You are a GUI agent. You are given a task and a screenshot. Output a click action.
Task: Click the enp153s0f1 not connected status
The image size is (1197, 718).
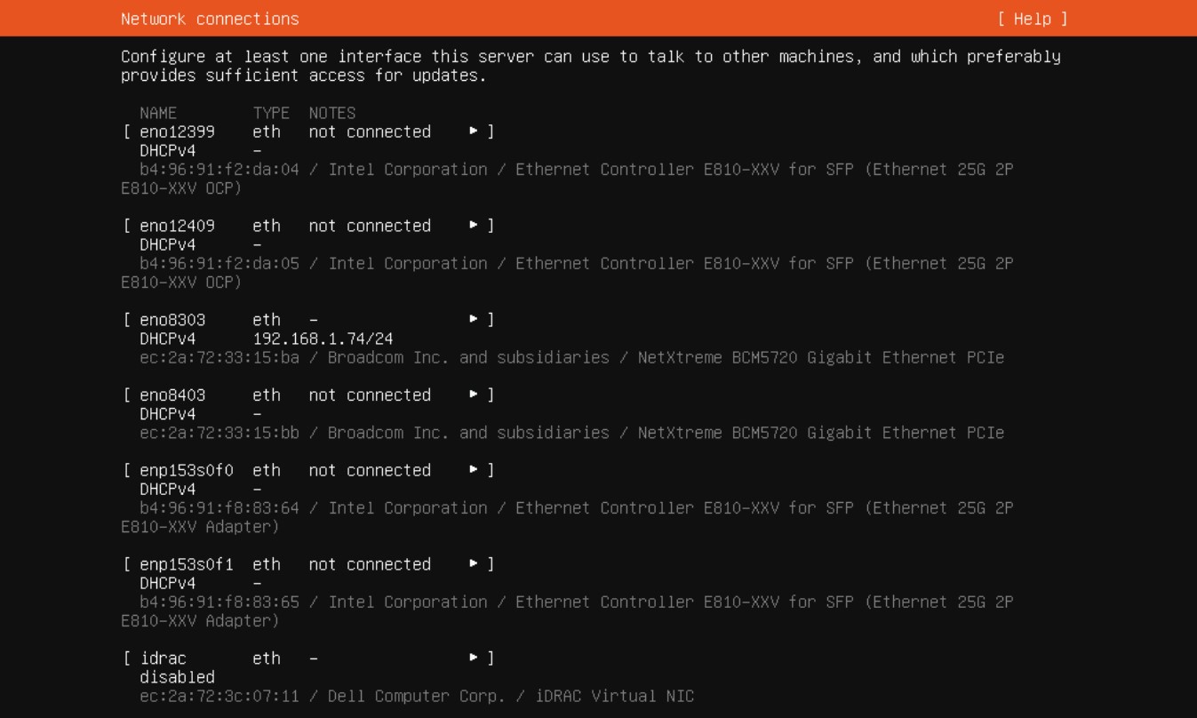370,565
